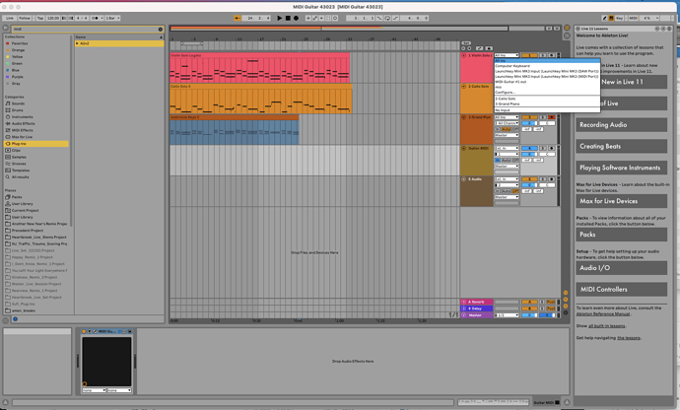The image size is (680, 410).
Task: Adjust the Master track volume slider
Action: click(x=529, y=315)
